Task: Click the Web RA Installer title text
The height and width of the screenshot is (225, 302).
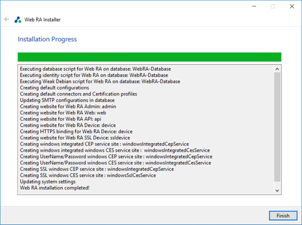Action: coord(42,19)
